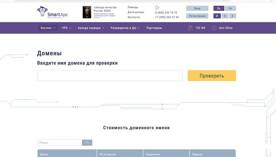Click the Домены page heading
Image resolution: width=276 pixels, height=157 pixels.
point(49,53)
